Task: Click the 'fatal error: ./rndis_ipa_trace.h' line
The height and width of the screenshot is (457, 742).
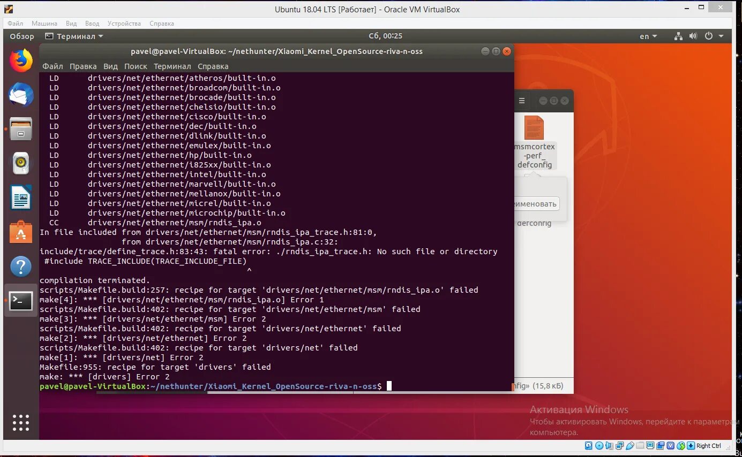Action: coord(268,252)
